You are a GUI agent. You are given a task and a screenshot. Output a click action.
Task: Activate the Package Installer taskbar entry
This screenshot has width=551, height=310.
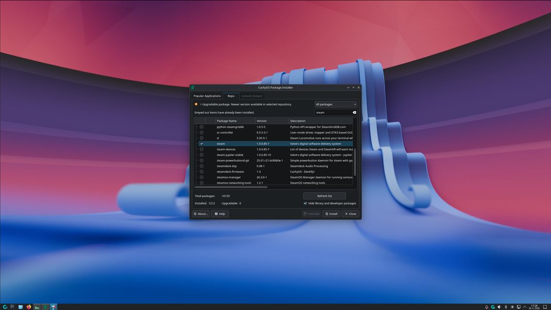[x=53, y=307]
